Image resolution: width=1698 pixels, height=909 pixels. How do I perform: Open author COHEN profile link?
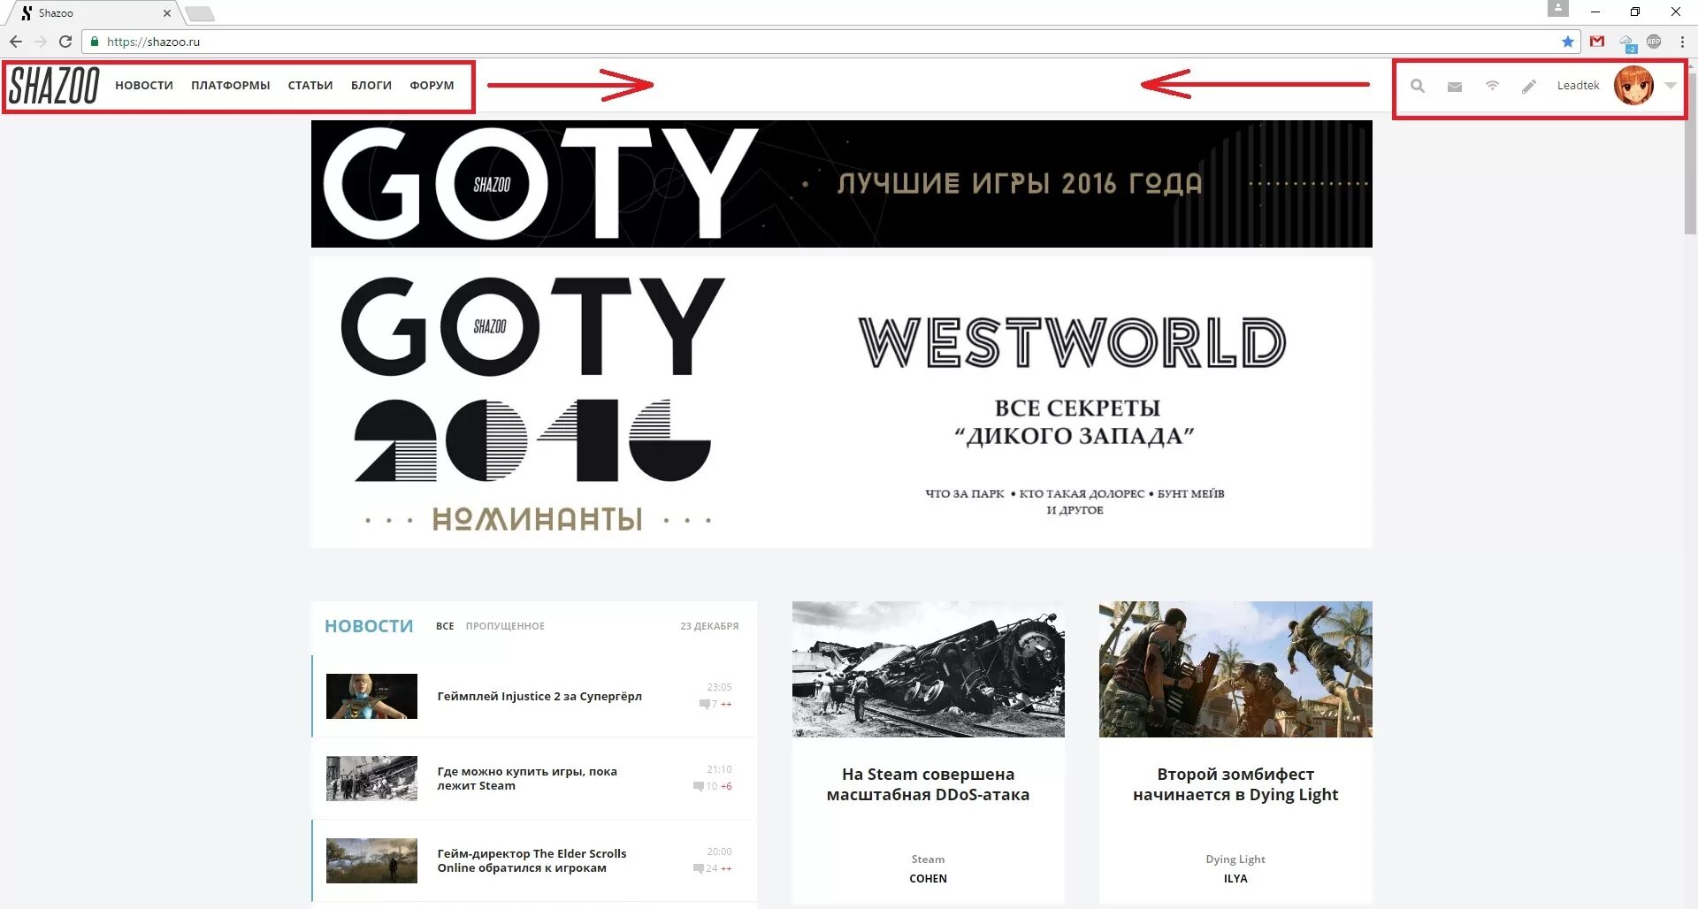coord(928,879)
